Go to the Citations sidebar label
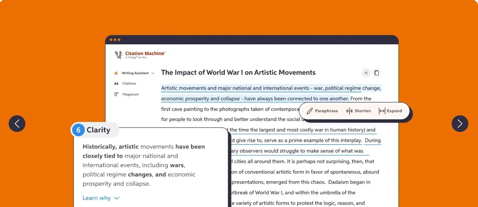Screen dimensions: 478x207 tap(129, 83)
